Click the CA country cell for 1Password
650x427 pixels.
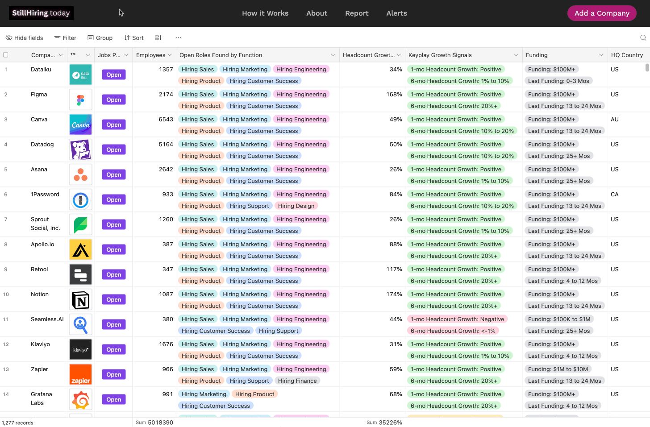[615, 194]
